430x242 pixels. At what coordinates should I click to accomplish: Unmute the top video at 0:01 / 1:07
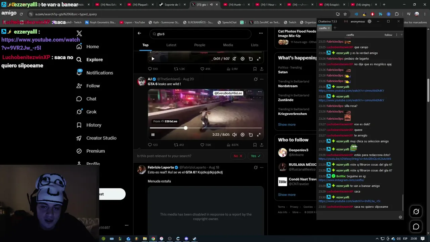[234, 59]
